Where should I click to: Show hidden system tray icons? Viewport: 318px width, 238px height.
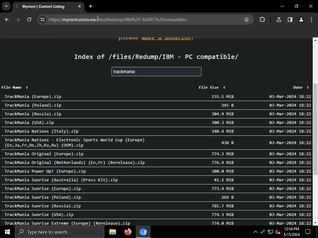256,232
